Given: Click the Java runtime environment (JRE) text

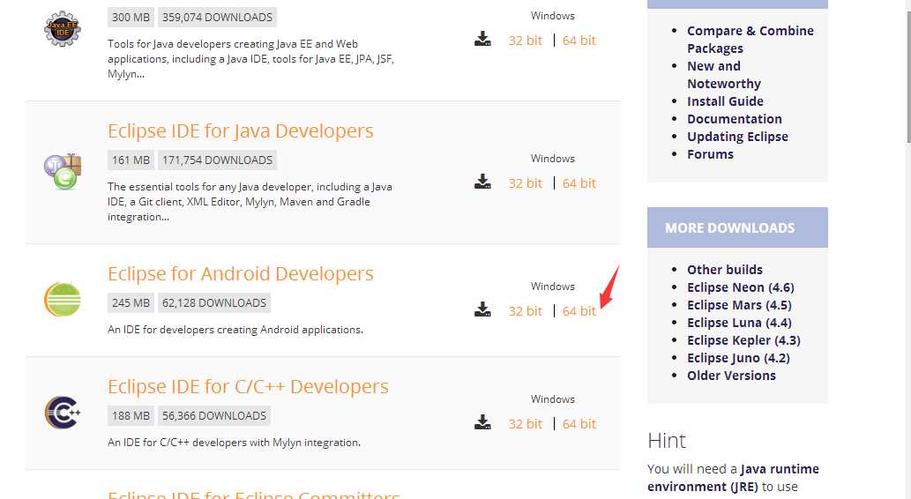Looking at the screenshot, I should click(x=733, y=478).
